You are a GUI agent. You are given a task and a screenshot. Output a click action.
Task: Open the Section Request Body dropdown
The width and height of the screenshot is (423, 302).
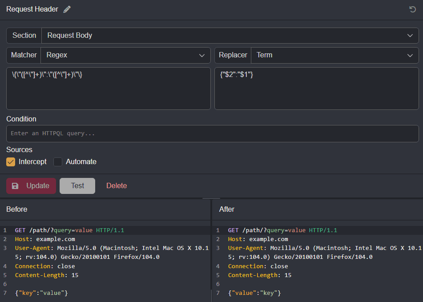tap(230, 36)
